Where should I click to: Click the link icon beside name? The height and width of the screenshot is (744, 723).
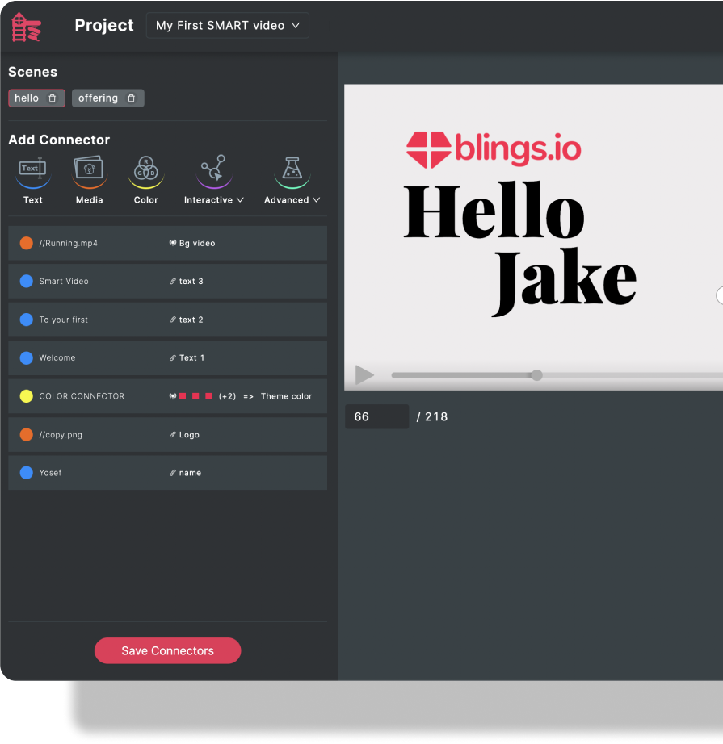click(173, 473)
